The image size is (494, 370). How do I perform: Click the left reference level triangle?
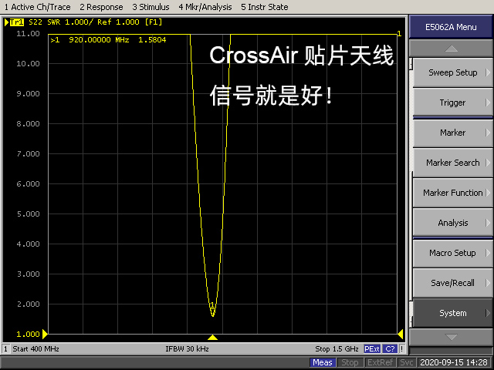(x=45, y=334)
